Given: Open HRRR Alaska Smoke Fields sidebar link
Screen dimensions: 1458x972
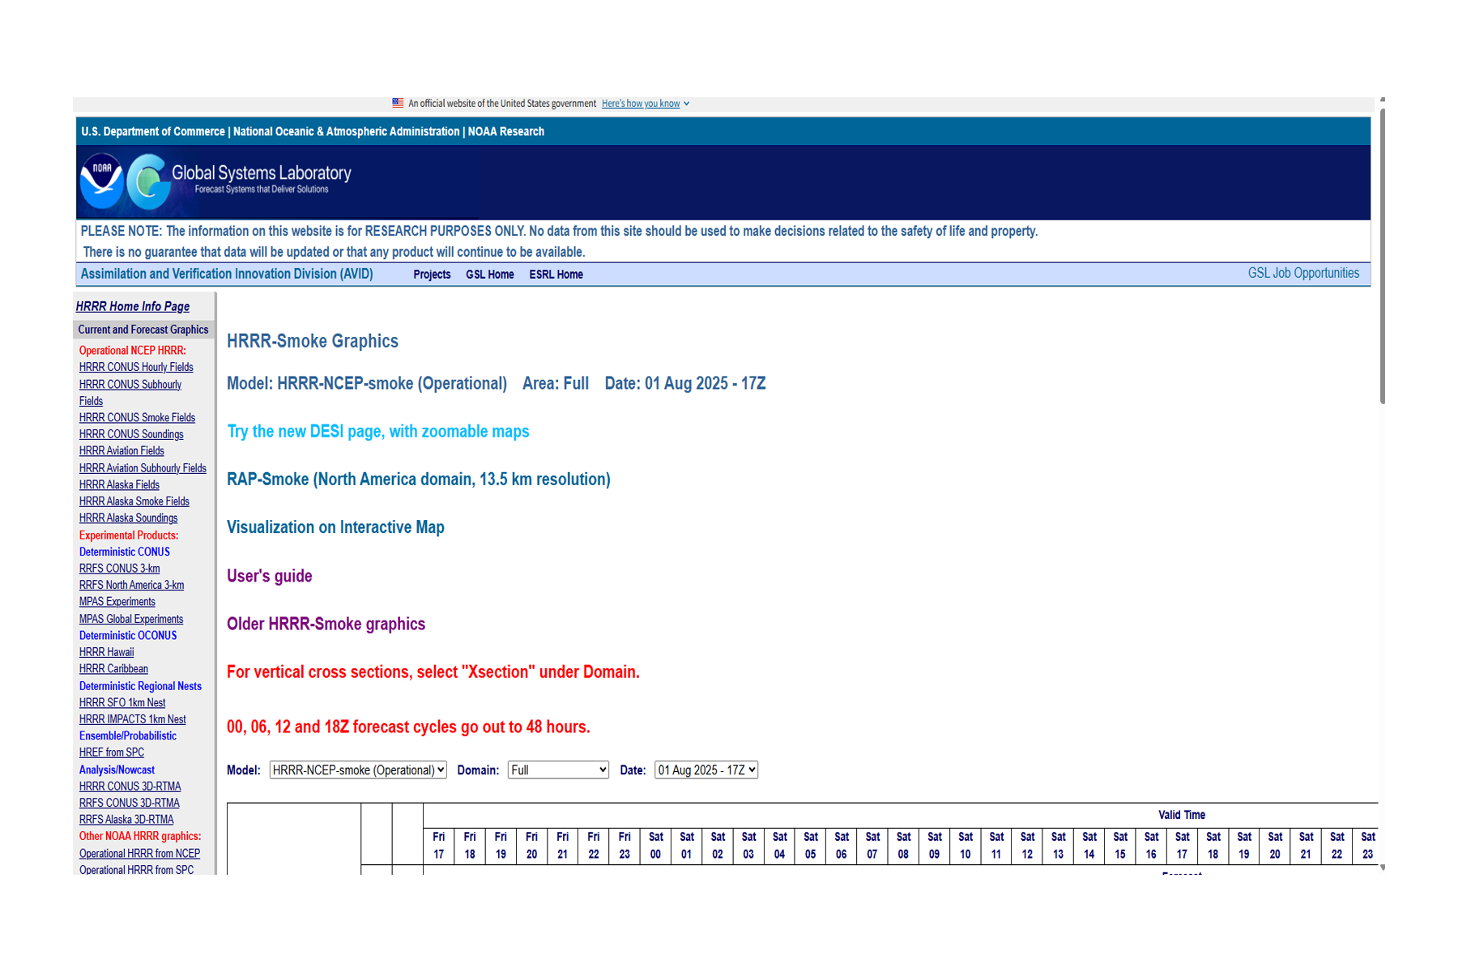Looking at the screenshot, I should coord(134,501).
